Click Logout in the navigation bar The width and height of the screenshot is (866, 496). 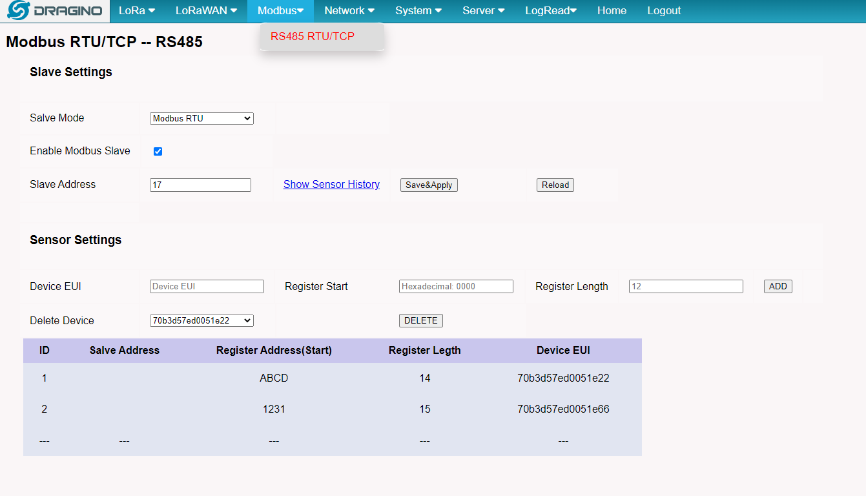(664, 11)
